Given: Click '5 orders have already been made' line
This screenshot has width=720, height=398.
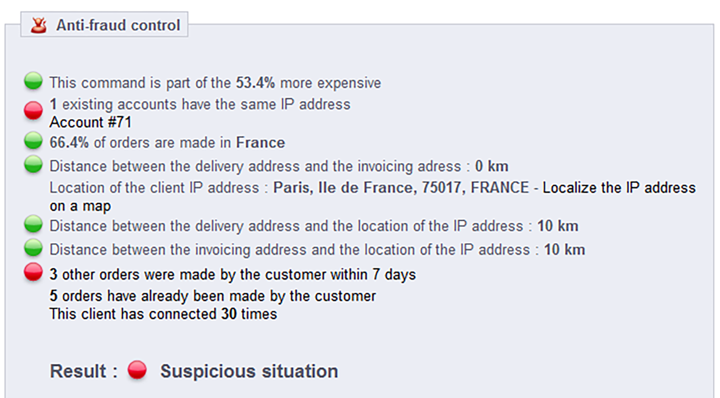Looking at the screenshot, I should coord(212,296).
